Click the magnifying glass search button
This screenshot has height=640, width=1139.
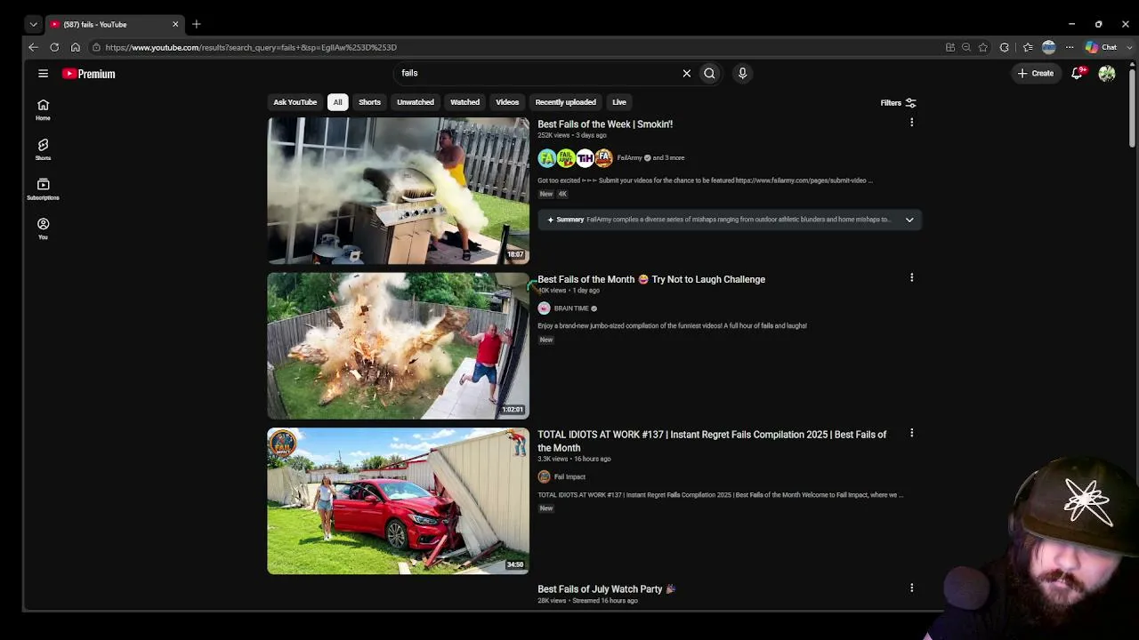(x=709, y=74)
